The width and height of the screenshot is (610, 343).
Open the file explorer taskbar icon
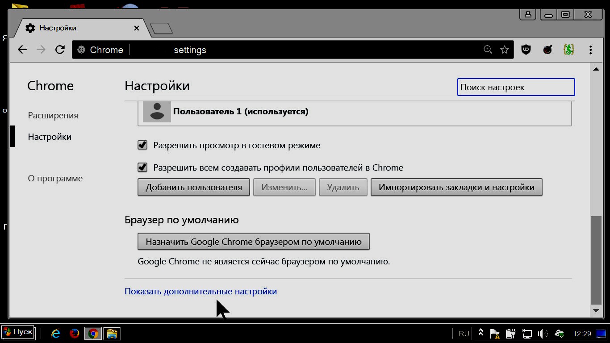click(112, 333)
